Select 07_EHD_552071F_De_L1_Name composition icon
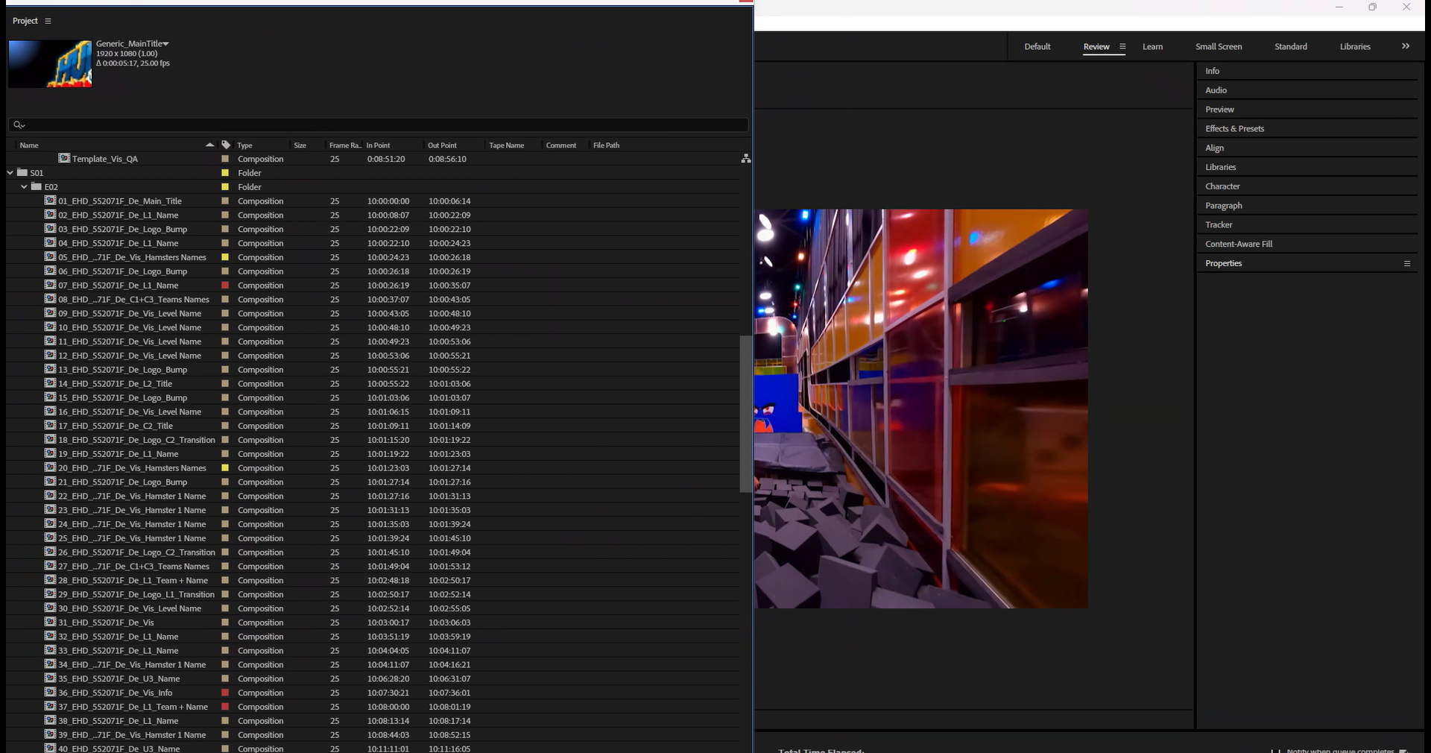This screenshot has width=1431, height=753. click(x=50, y=285)
